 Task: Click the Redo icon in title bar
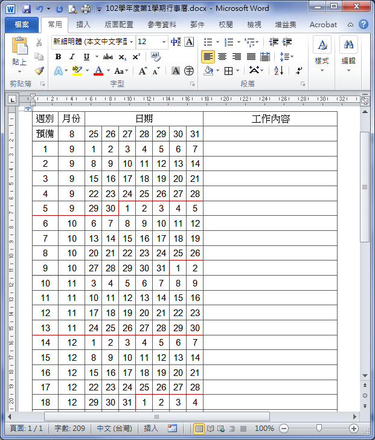coord(59,9)
